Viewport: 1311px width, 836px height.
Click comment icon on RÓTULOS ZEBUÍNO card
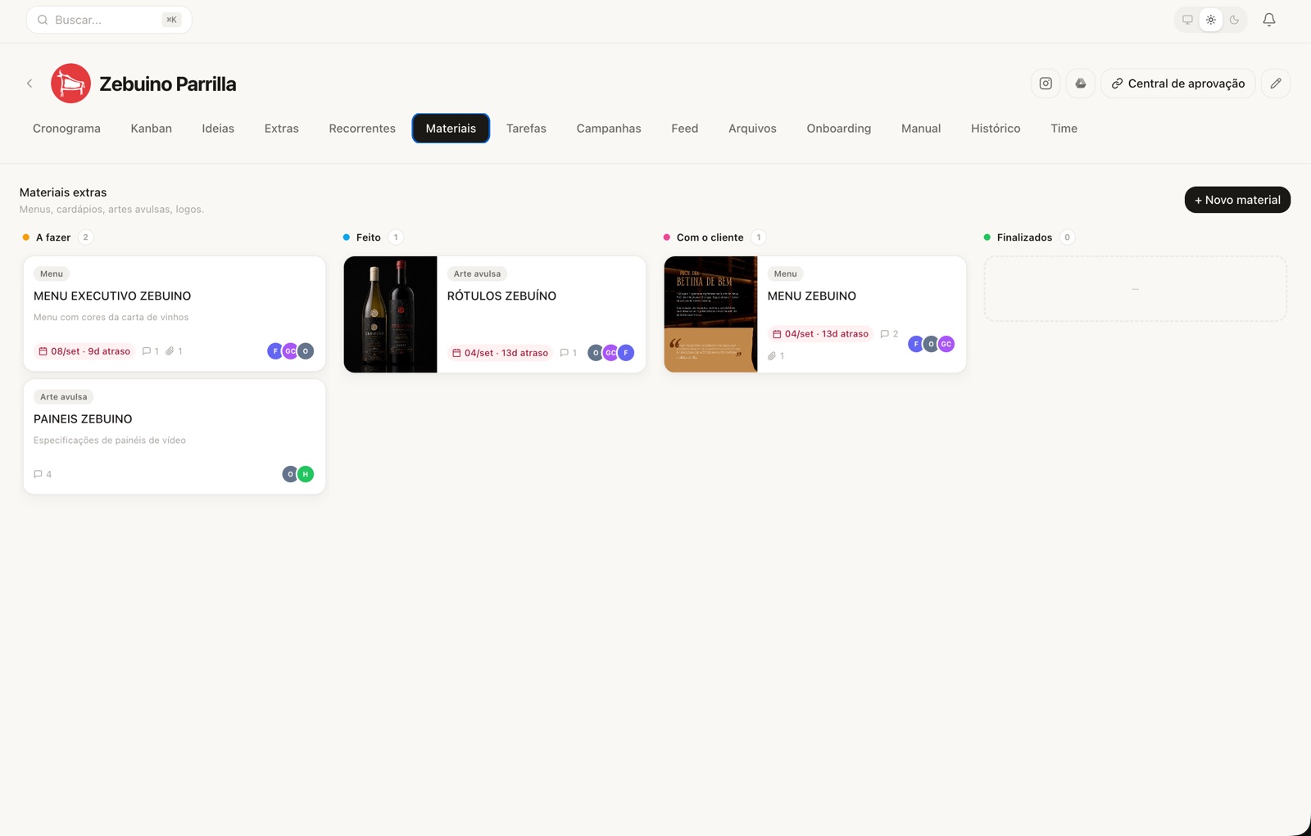pos(564,353)
